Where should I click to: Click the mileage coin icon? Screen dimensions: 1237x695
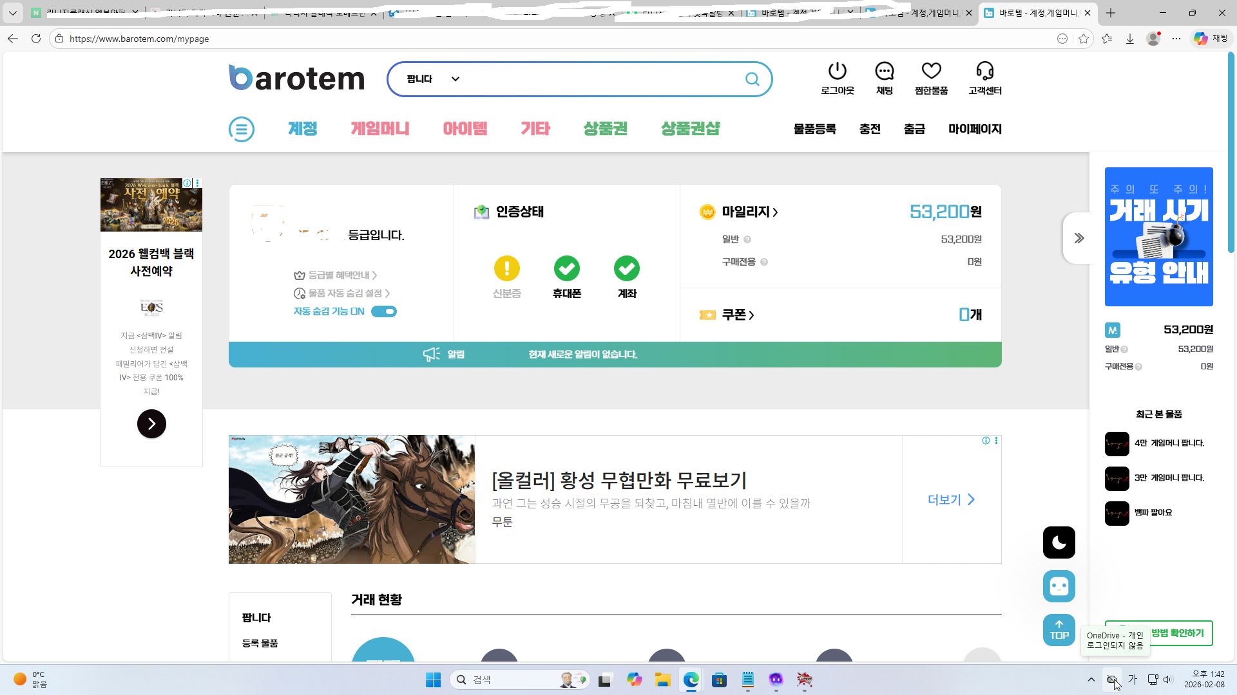pos(707,212)
